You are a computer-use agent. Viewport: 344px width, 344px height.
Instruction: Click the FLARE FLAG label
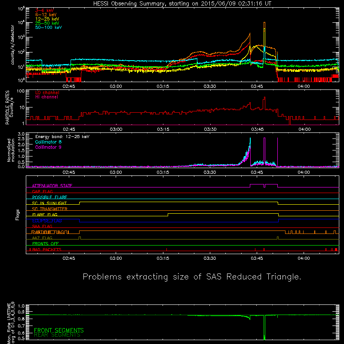[45, 215]
